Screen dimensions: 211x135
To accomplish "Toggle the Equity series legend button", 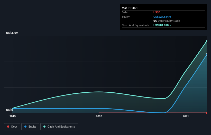I will click(30, 127).
